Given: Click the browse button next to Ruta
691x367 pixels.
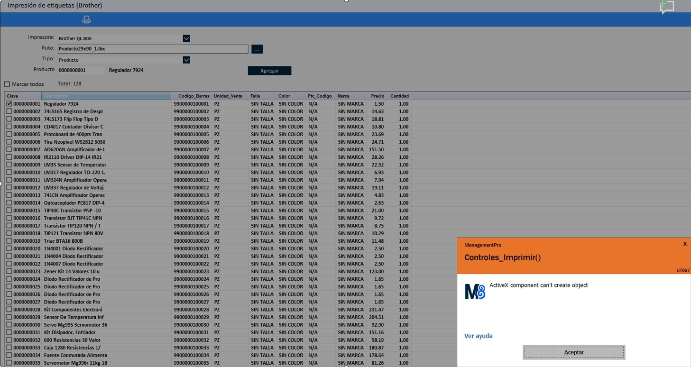Looking at the screenshot, I should point(257,49).
